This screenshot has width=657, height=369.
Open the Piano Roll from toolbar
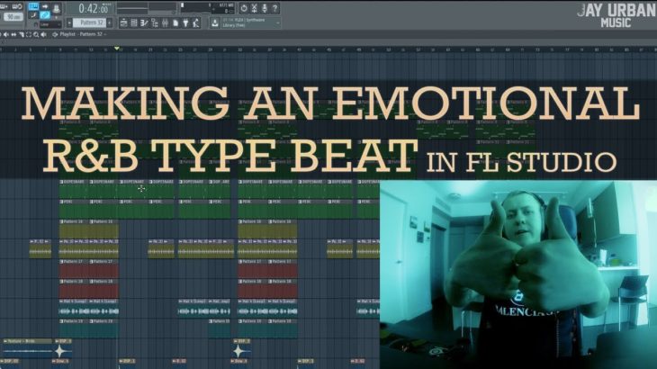(x=144, y=23)
